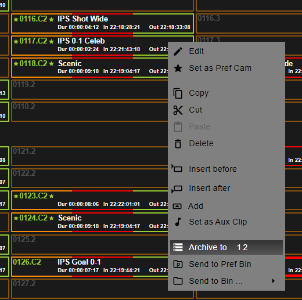Select clip 0116.C2 IPS Shot Wide
Viewport: 302px width, 300px height.
pos(102,23)
